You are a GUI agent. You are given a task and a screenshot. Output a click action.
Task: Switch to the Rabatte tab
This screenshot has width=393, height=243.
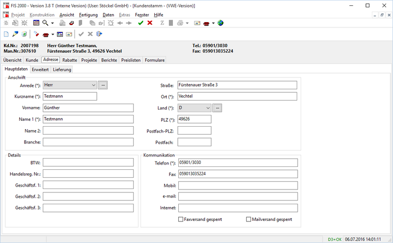(x=70, y=60)
